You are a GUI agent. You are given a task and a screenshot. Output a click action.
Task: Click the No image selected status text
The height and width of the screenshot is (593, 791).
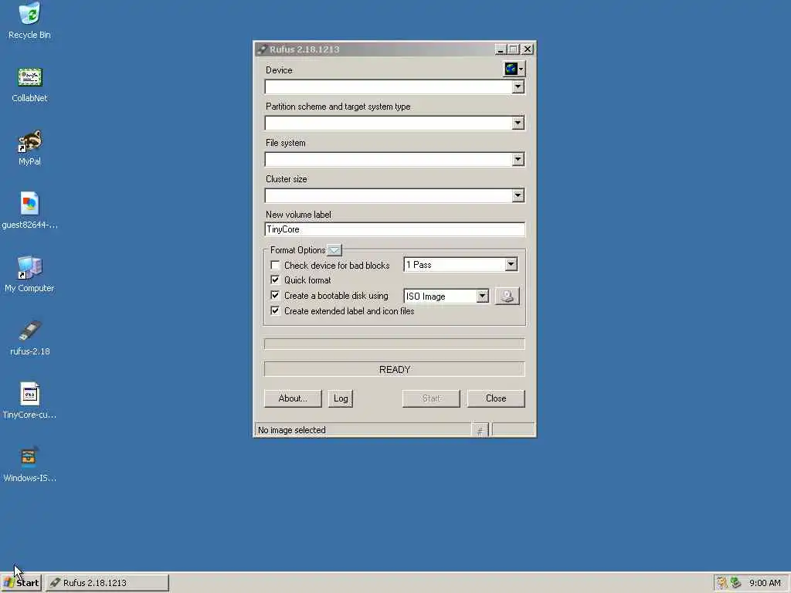point(291,430)
